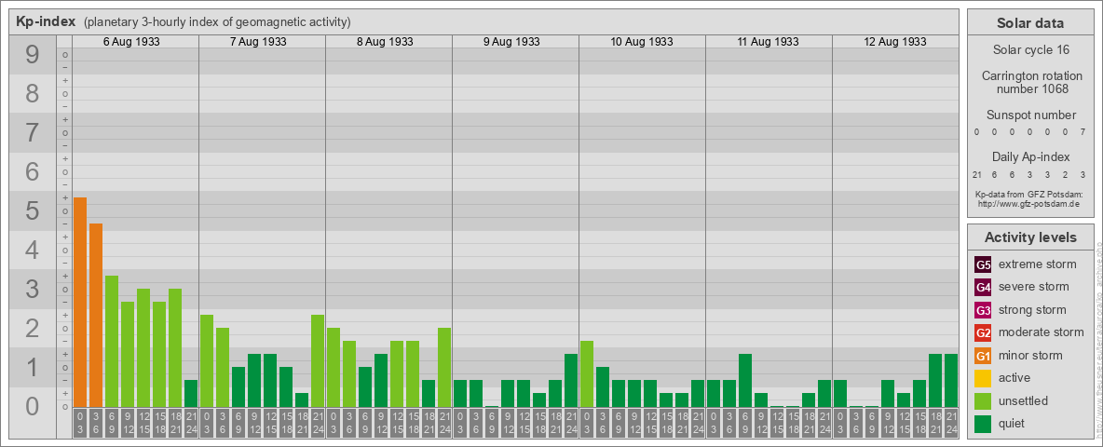The image size is (1103, 447).
Task: Click the 'unsettled' legend label
Action: (1023, 400)
